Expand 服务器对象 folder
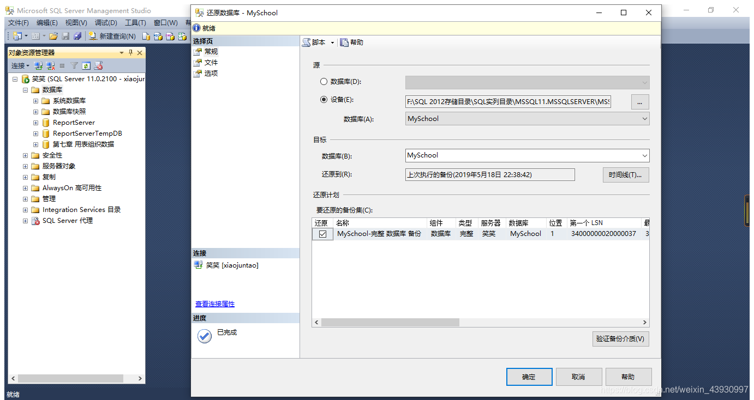Image resolution: width=754 pixels, height=400 pixels. click(25, 166)
